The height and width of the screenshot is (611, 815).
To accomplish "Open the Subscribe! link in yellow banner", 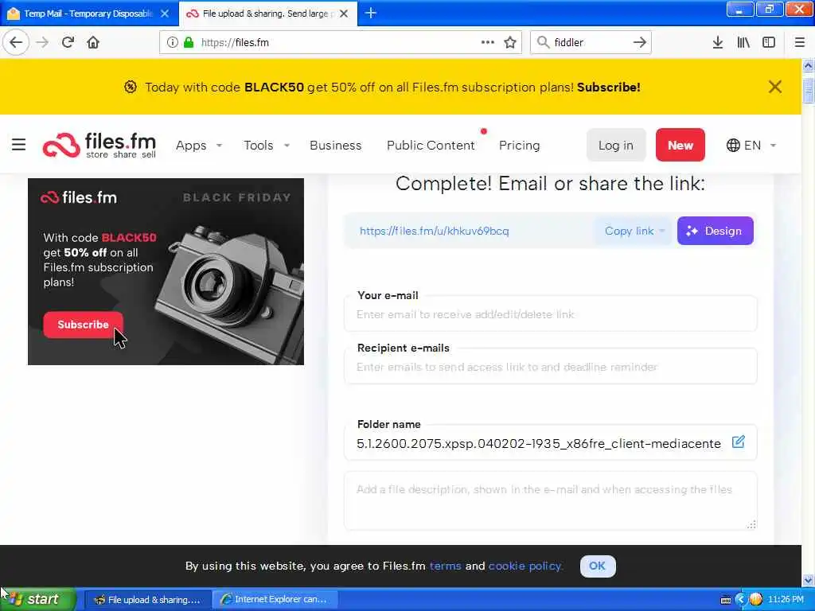I will click(x=608, y=88).
